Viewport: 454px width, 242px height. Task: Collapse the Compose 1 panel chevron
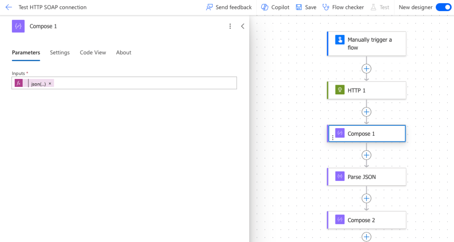tap(243, 26)
